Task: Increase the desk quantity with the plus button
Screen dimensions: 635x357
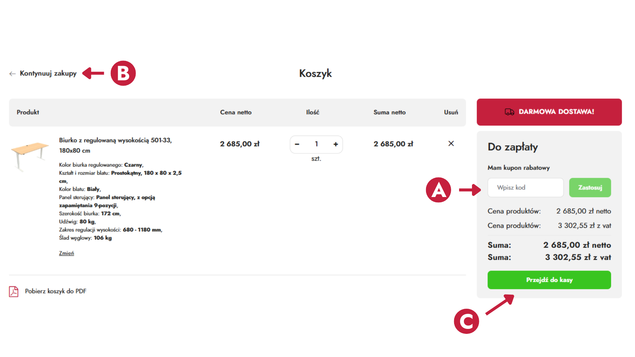Action: (336, 144)
